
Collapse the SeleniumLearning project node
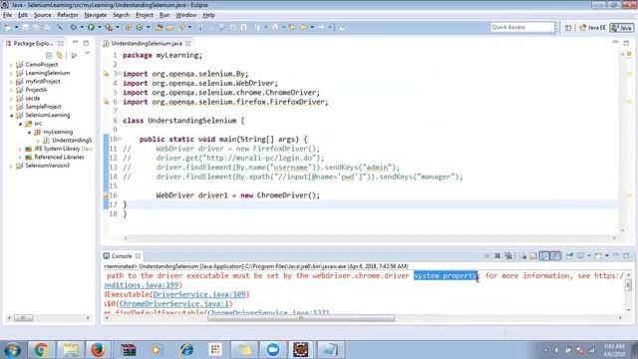click(11, 116)
